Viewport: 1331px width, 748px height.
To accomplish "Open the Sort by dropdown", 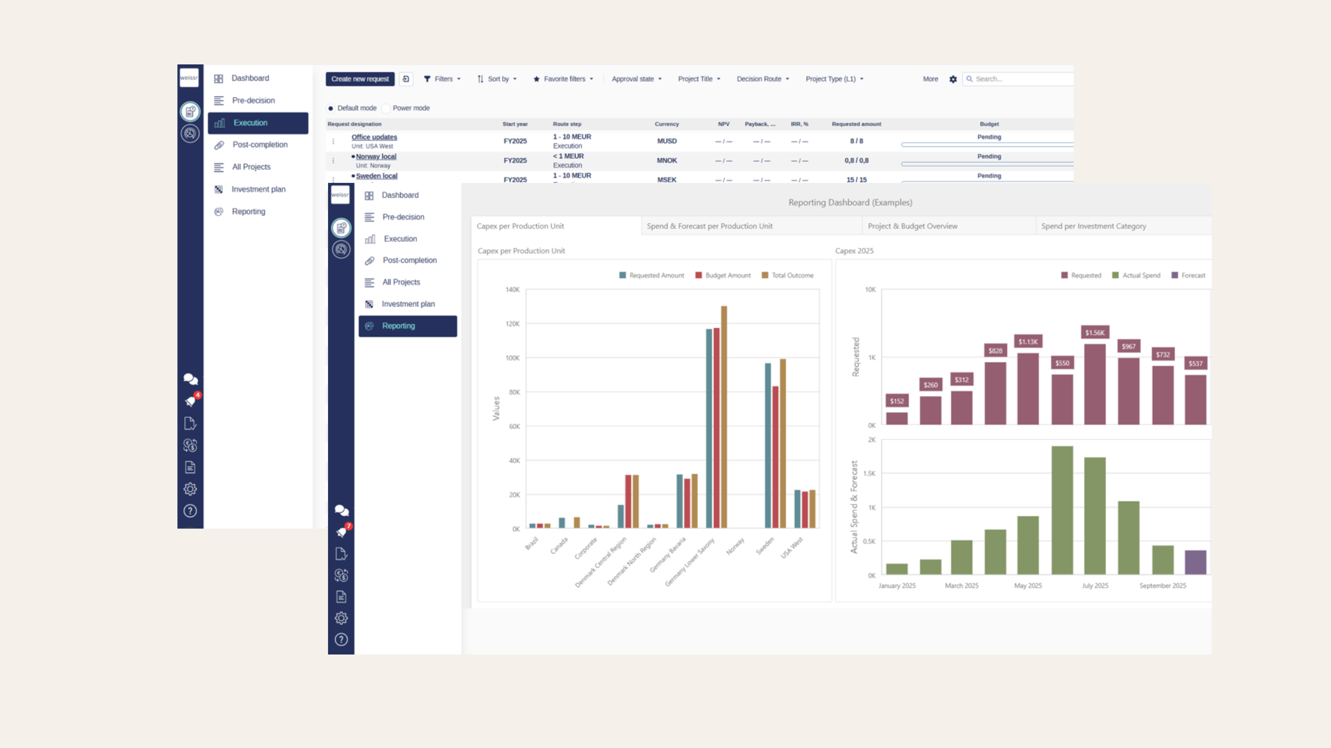I will click(x=498, y=79).
